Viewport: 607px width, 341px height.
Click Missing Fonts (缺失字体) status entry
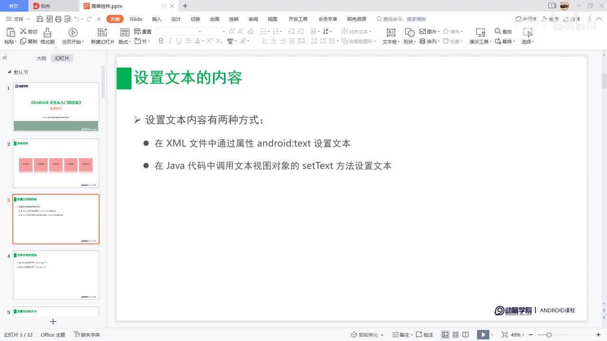[x=87, y=335]
